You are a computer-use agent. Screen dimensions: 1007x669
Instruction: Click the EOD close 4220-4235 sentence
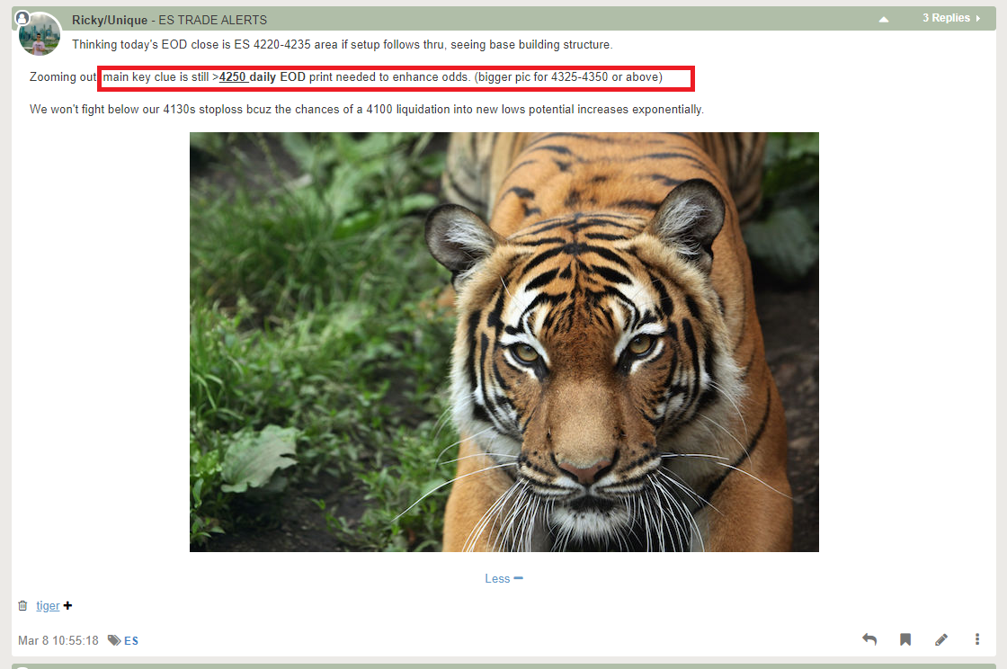[343, 44]
